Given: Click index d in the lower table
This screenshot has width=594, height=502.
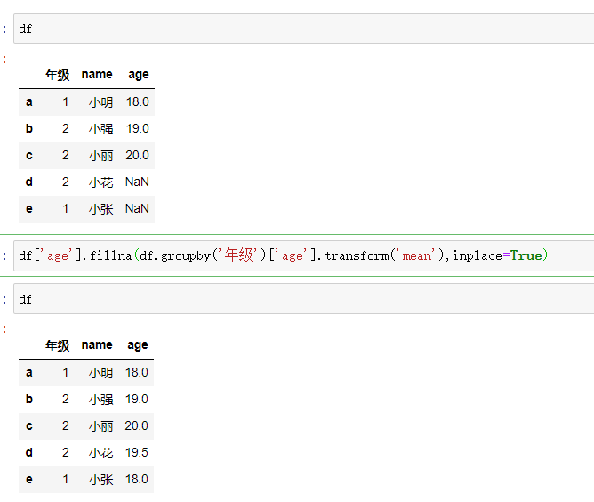Looking at the screenshot, I should click(x=29, y=453).
